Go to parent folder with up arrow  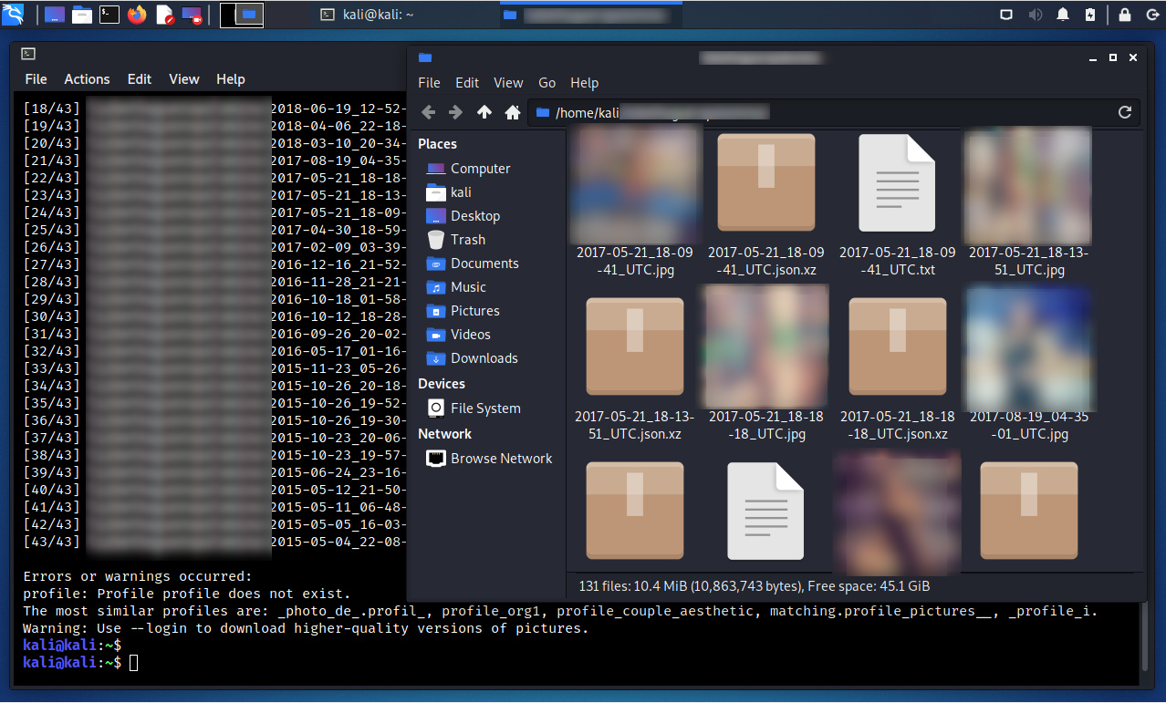(x=484, y=112)
